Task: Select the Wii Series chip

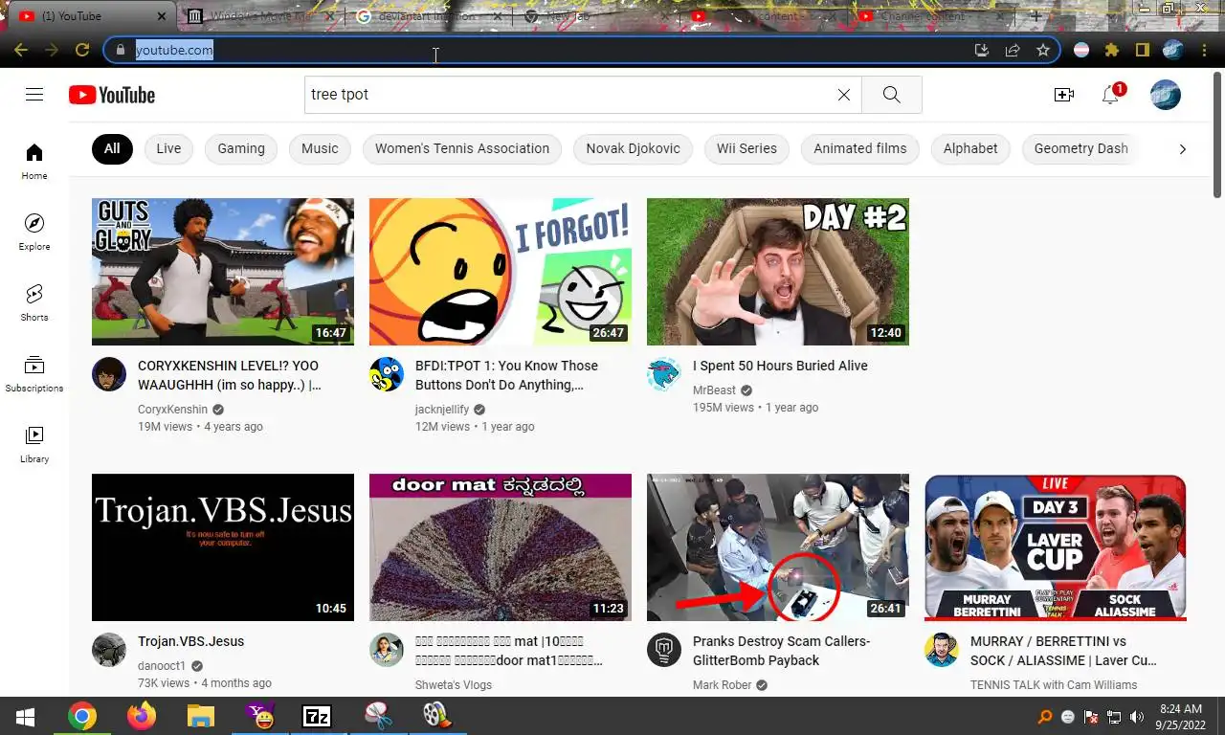Action: 746,148
